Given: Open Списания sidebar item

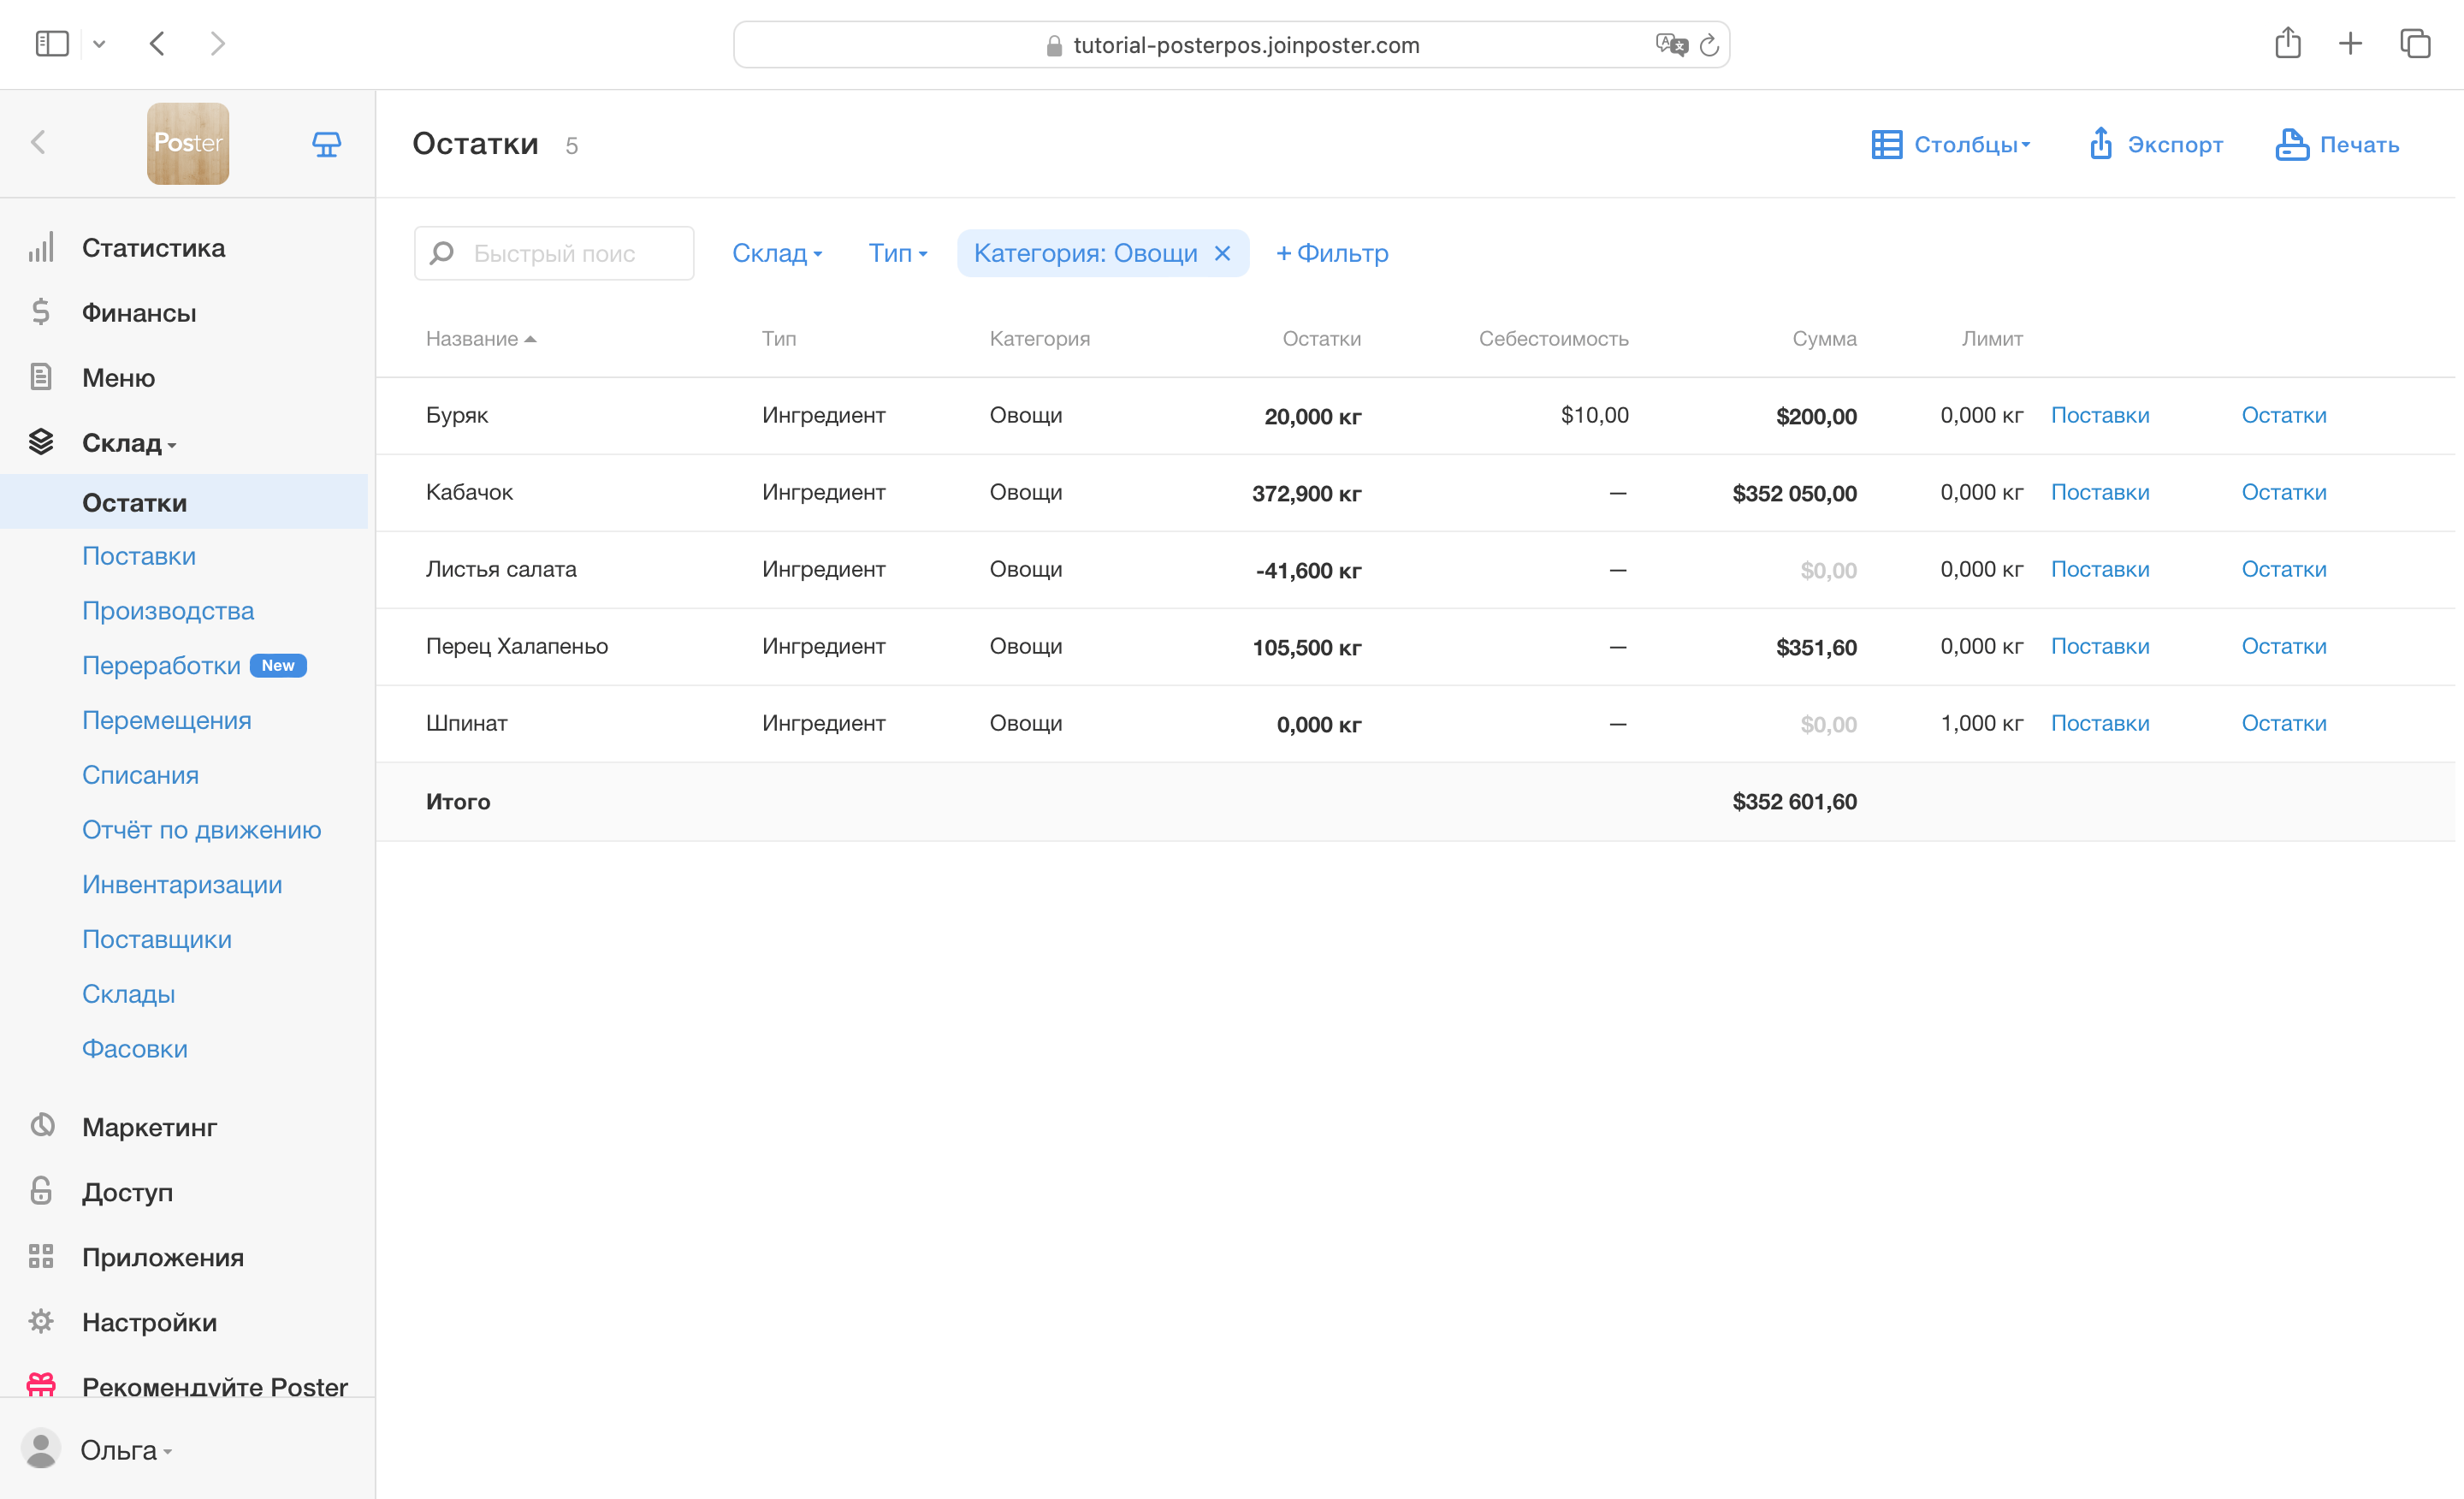Looking at the screenshot, I should click(140, 775).
